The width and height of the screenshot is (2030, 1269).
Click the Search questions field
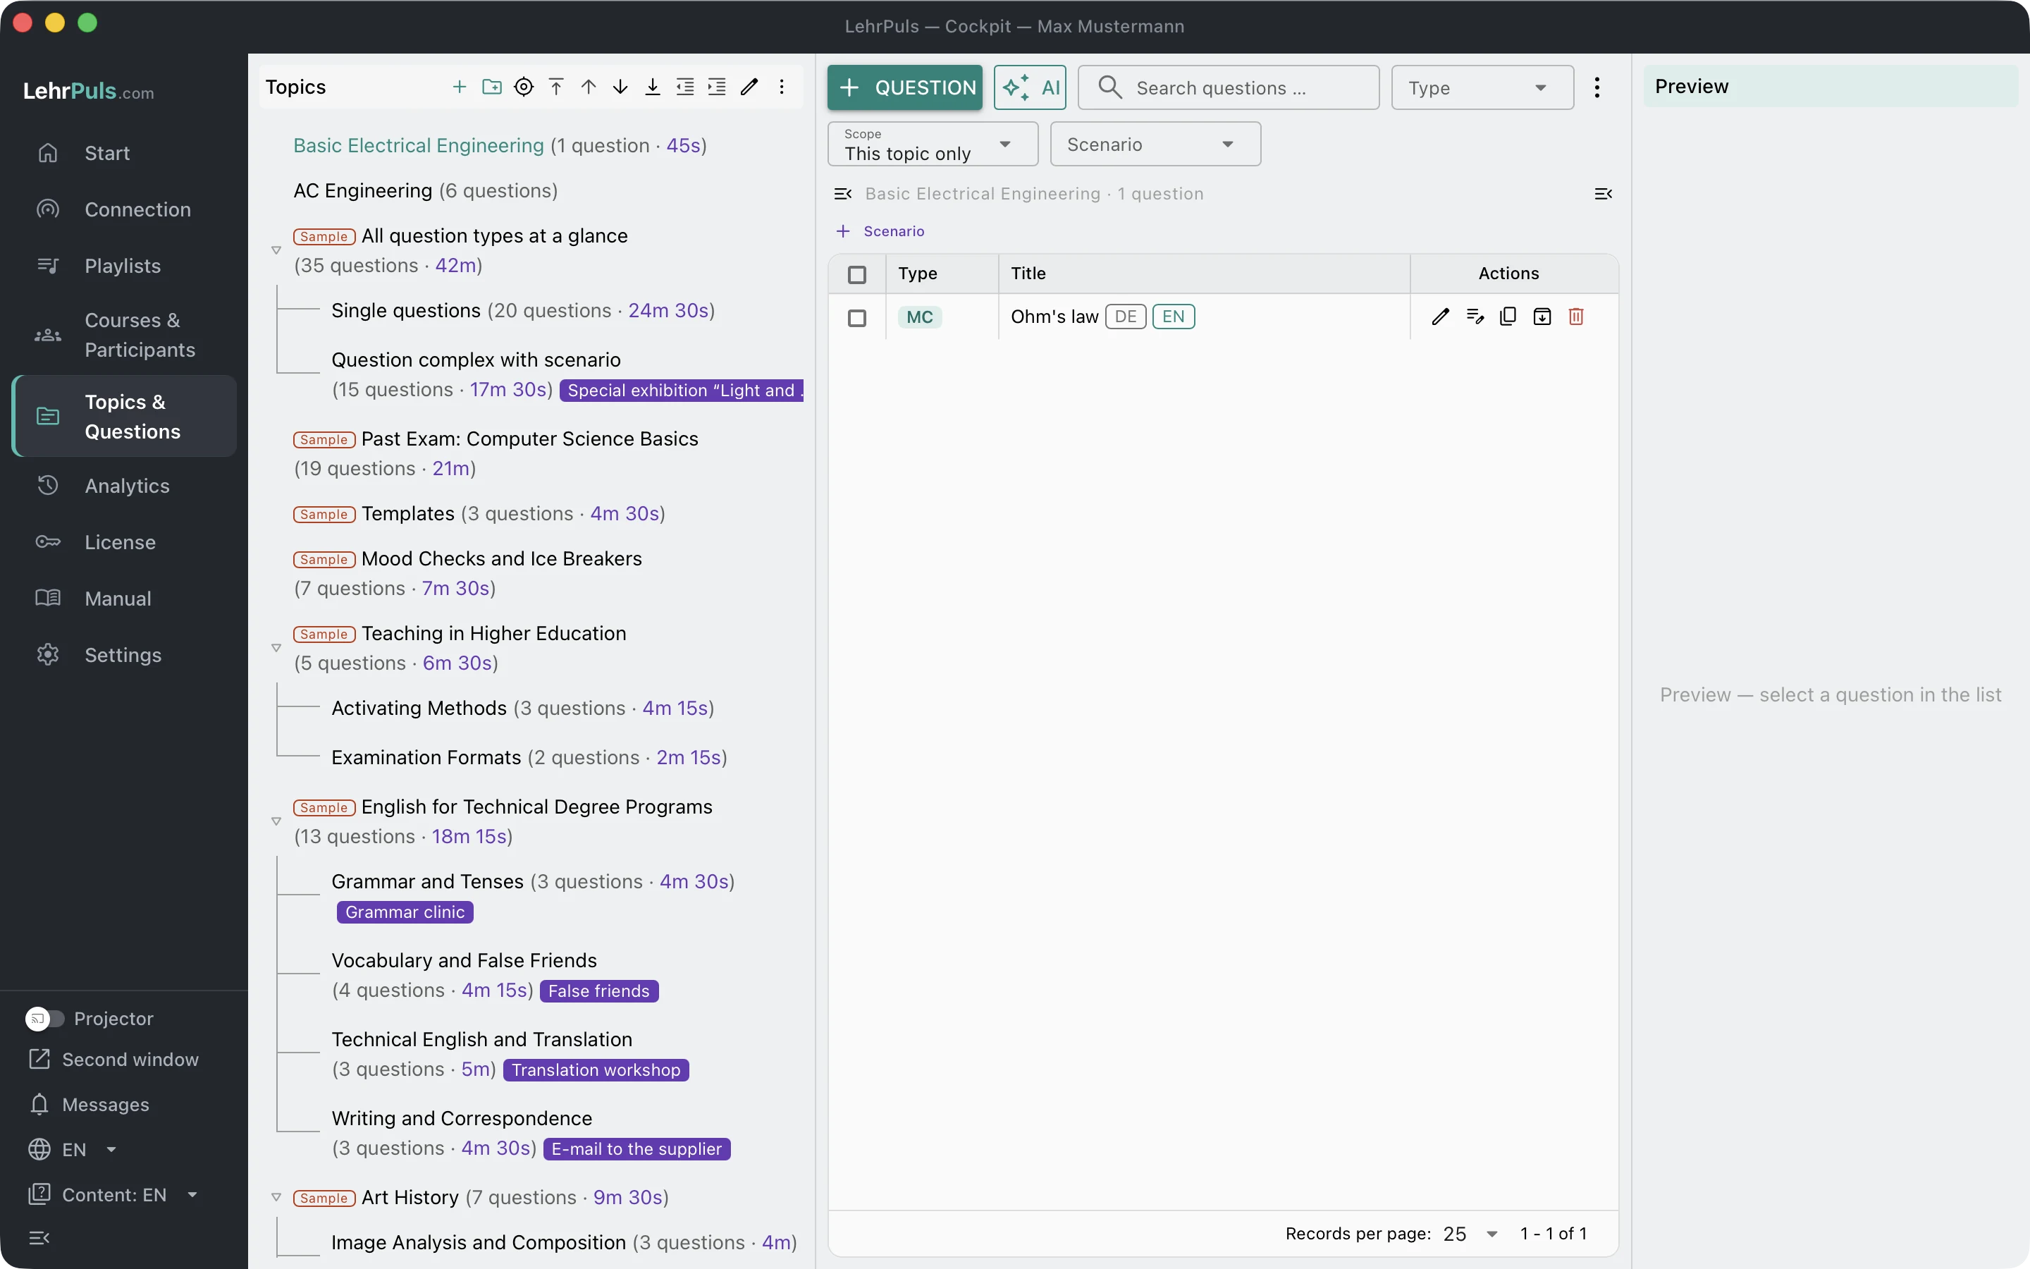[x=1228, y=87]
